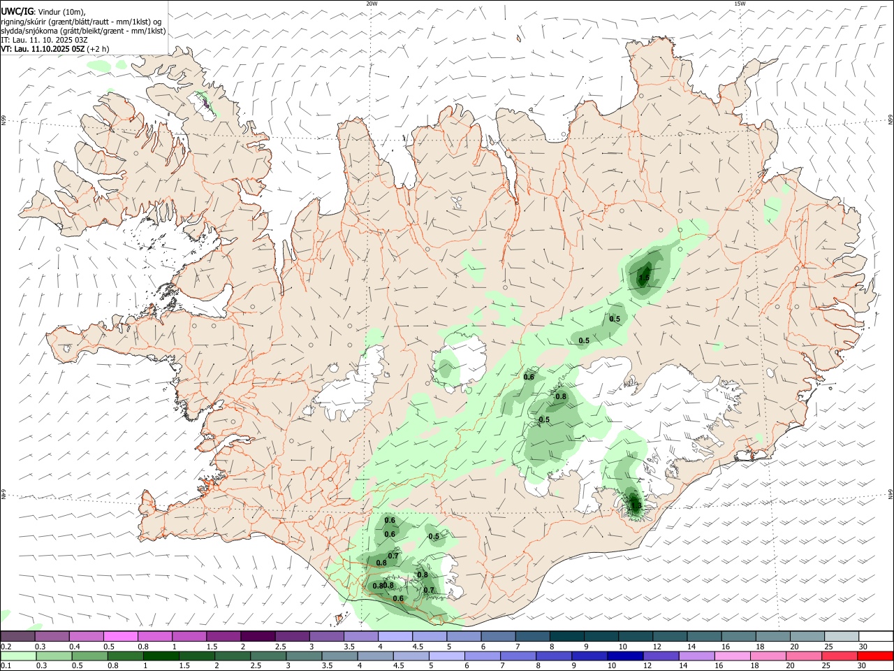The image size is (894, 671).
Task: Click the light gray swatch labeled 25 in the top legend row
Action: pos(842,637)
